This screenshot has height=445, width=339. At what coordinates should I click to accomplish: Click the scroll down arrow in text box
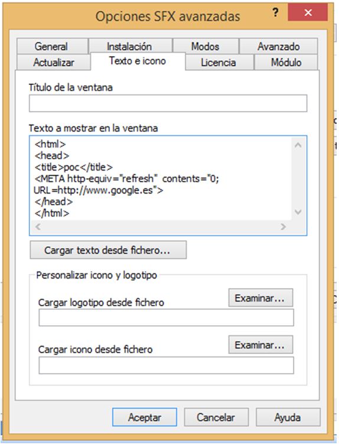click(298, 212)
